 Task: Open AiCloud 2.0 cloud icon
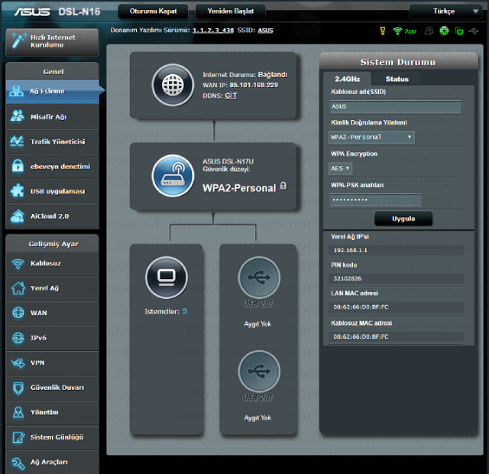point(17,216)
